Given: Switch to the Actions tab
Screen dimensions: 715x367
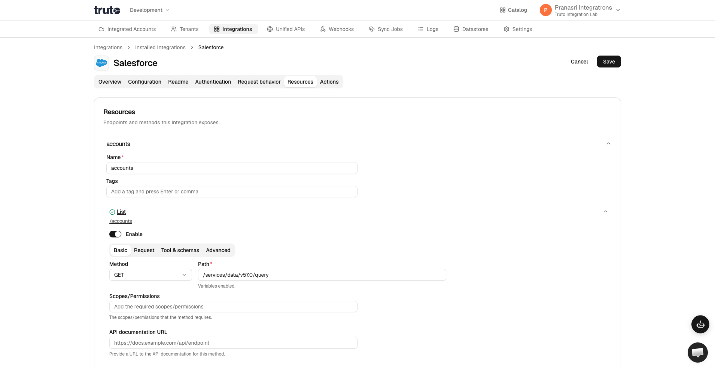Looking at the screenshot, I should [329, 82].
